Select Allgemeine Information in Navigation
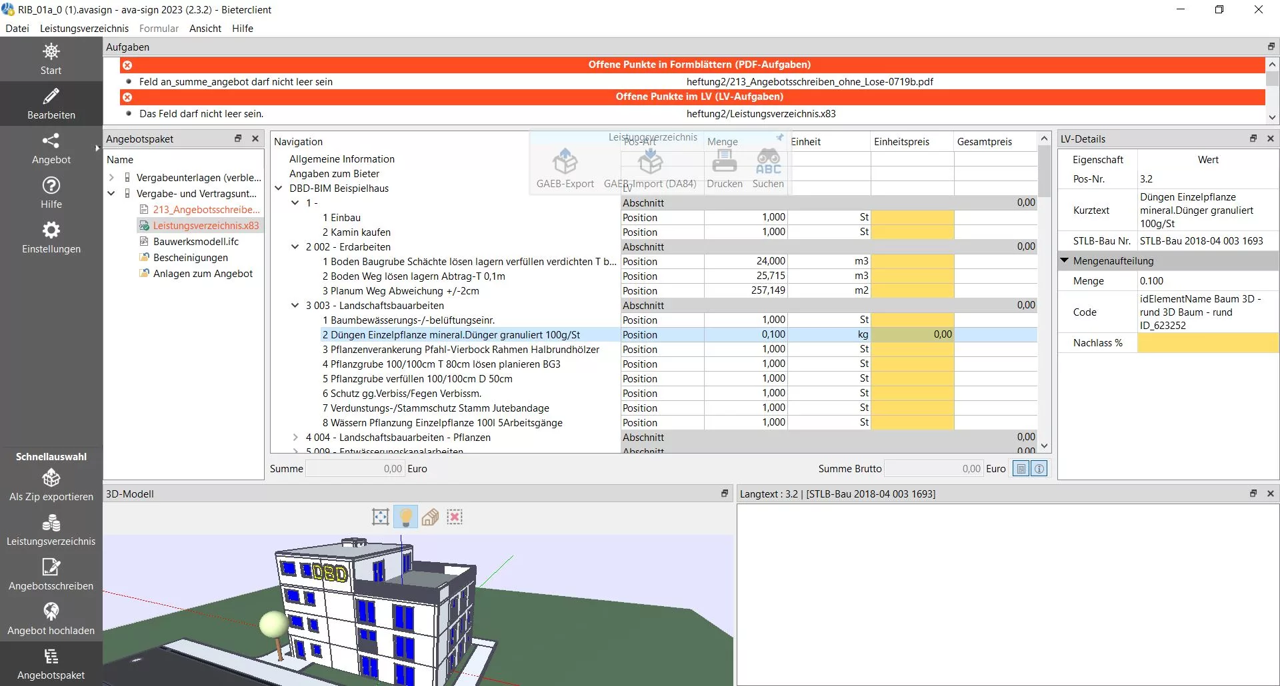1280x686 pixels. (x=342, y=159)
